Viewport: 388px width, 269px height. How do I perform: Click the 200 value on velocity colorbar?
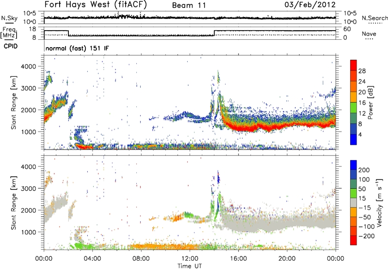[364, 170]
